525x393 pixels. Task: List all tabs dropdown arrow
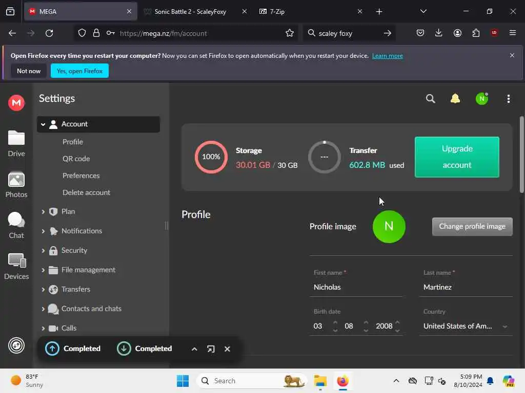(423, 11)
